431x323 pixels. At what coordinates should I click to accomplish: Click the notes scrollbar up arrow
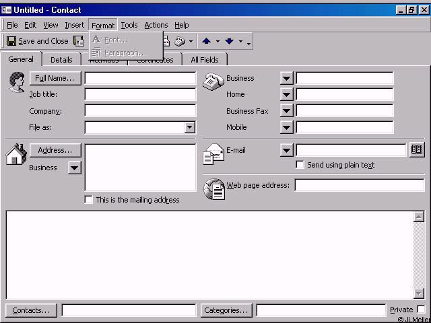pyautogui.click(x=418, y=217)
